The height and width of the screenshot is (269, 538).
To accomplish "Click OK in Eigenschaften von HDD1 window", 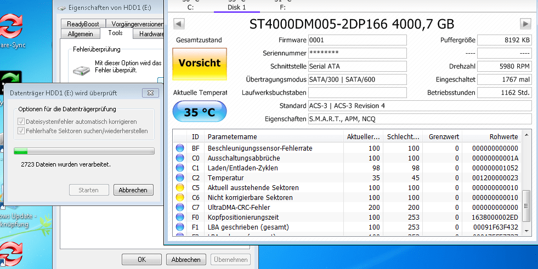I will (x=141, y=260).
